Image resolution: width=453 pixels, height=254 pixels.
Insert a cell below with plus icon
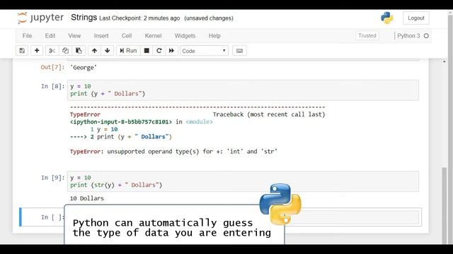click(x=37, y=51)
